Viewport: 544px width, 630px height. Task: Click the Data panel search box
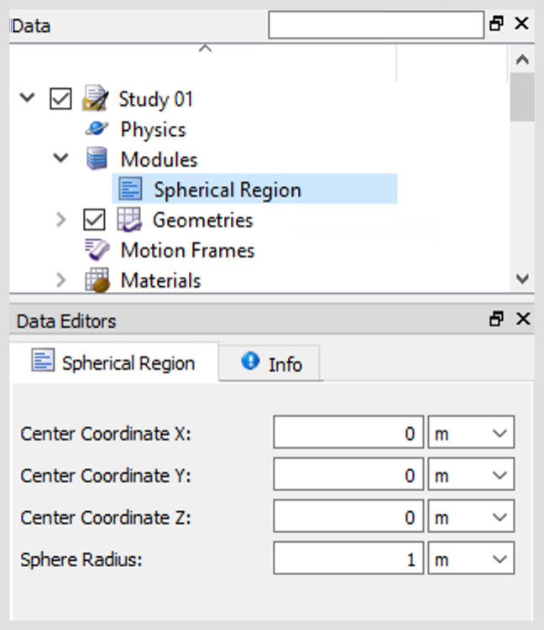click(376, 25)
